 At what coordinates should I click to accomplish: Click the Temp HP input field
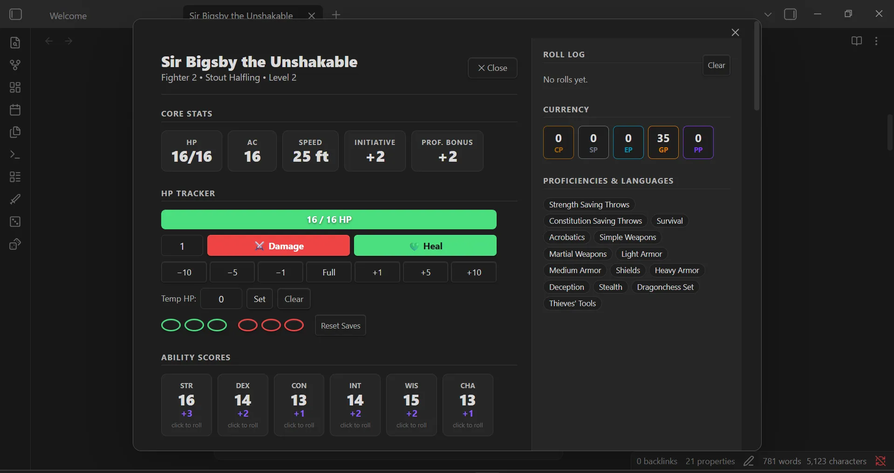221,299
